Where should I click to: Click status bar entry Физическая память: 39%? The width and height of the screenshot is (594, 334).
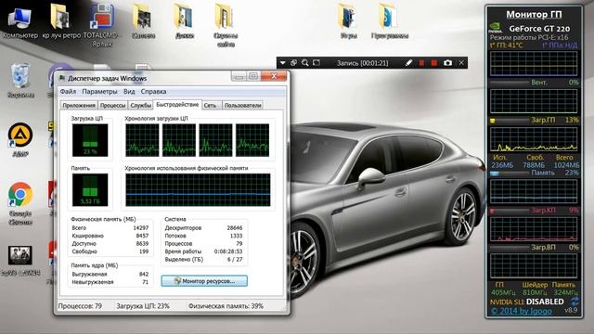click(226, 306)
